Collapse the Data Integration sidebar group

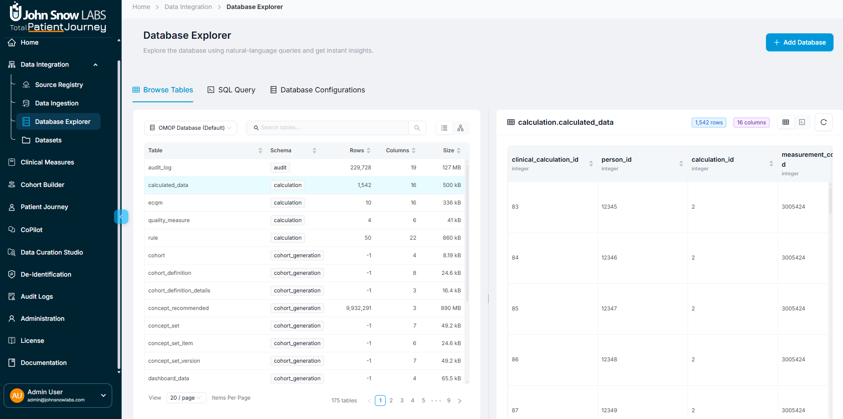(x=95, y=64)
